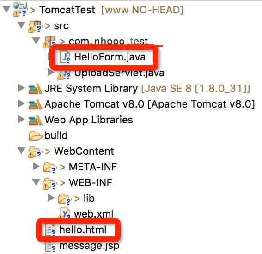Click the build folder icon
Screen dimensions: 262x254
click(35, 135)
